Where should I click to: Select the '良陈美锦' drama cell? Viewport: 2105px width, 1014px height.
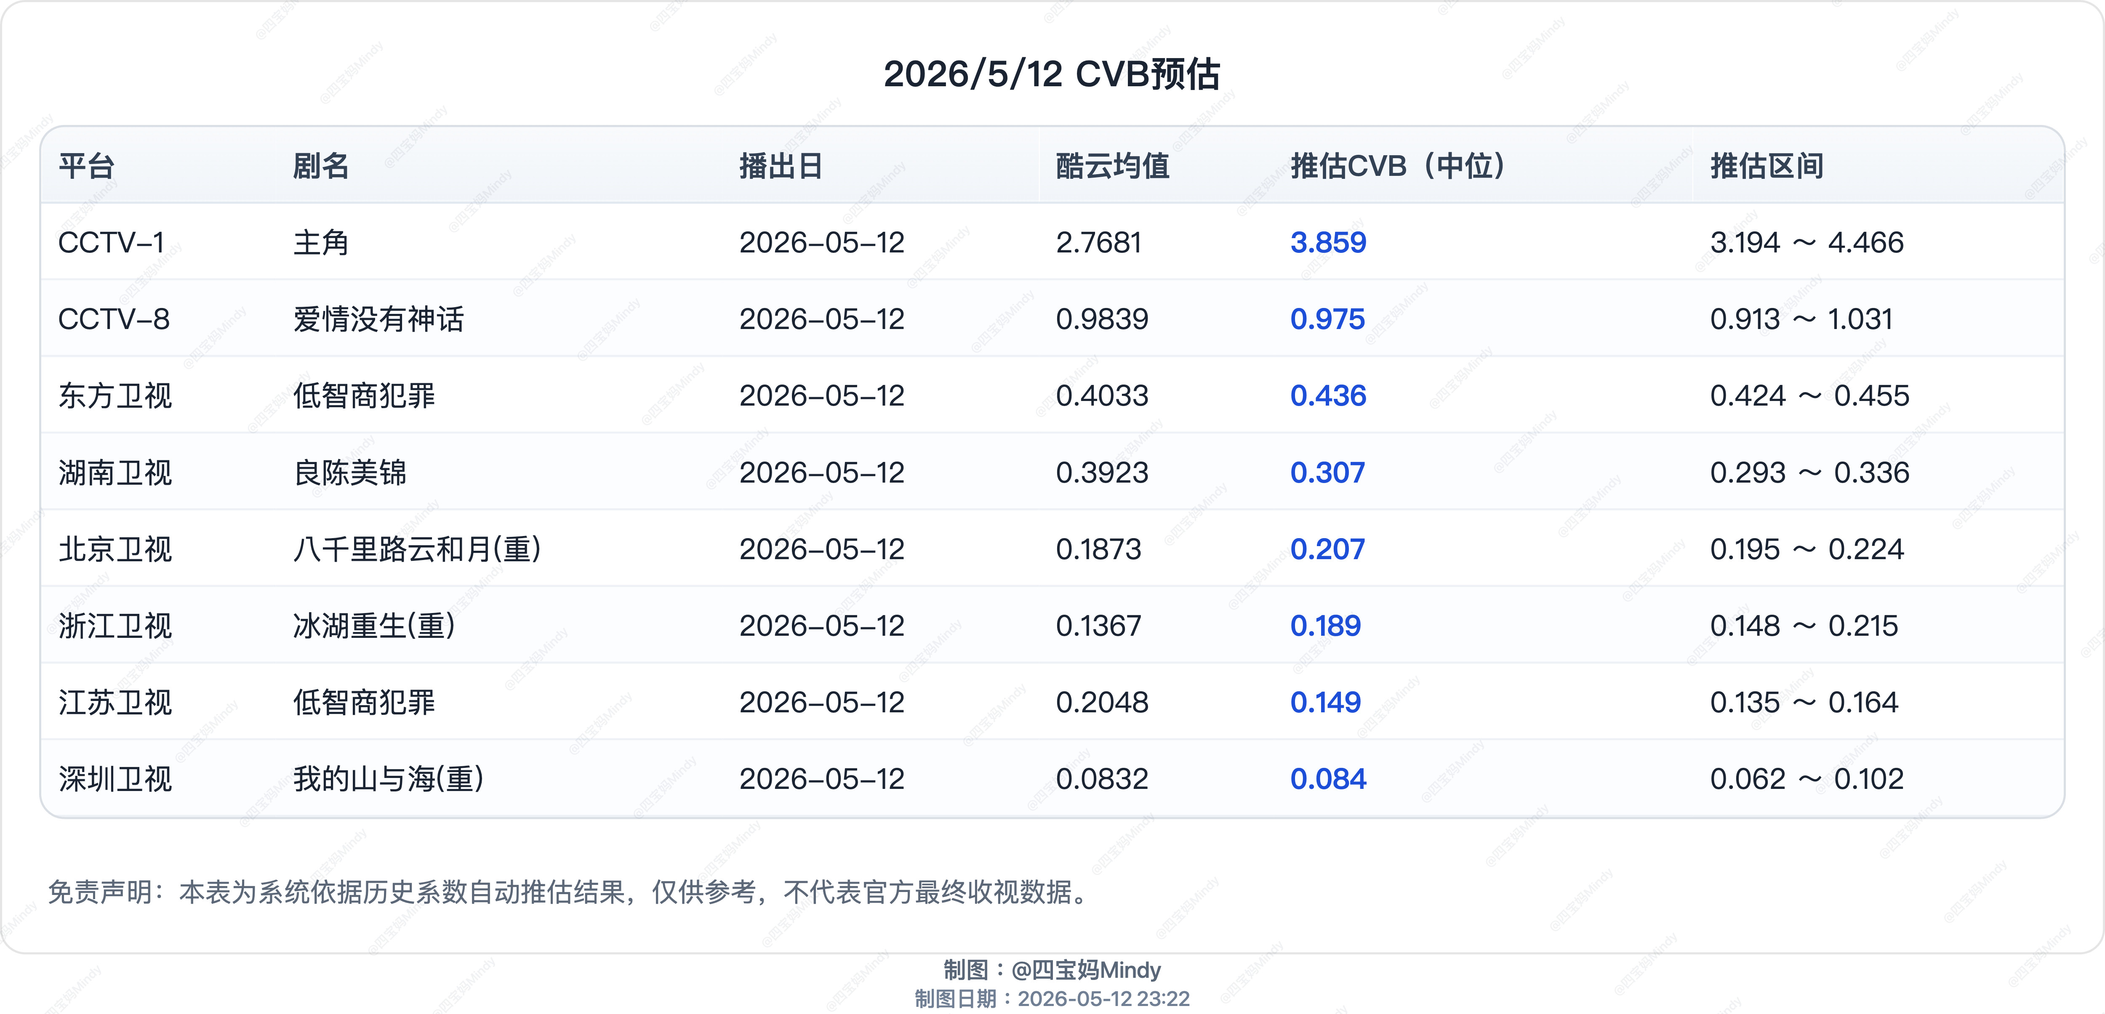(x=350, y=473)
